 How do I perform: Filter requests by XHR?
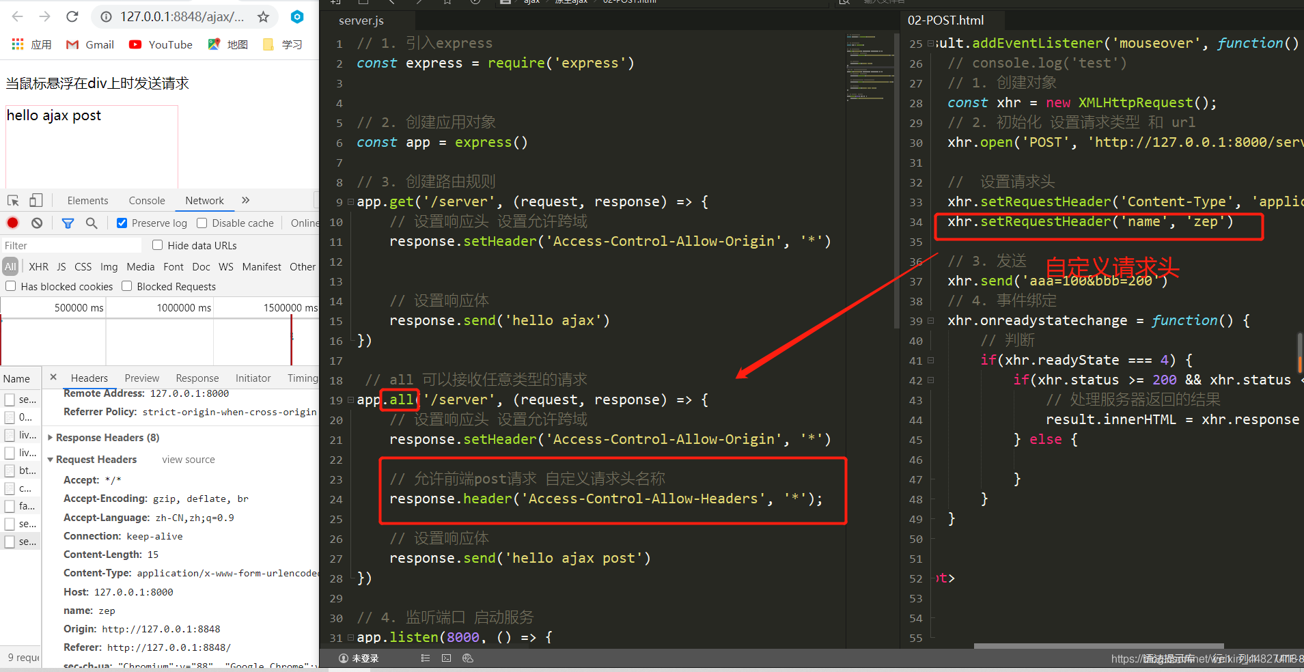[38, 267]
